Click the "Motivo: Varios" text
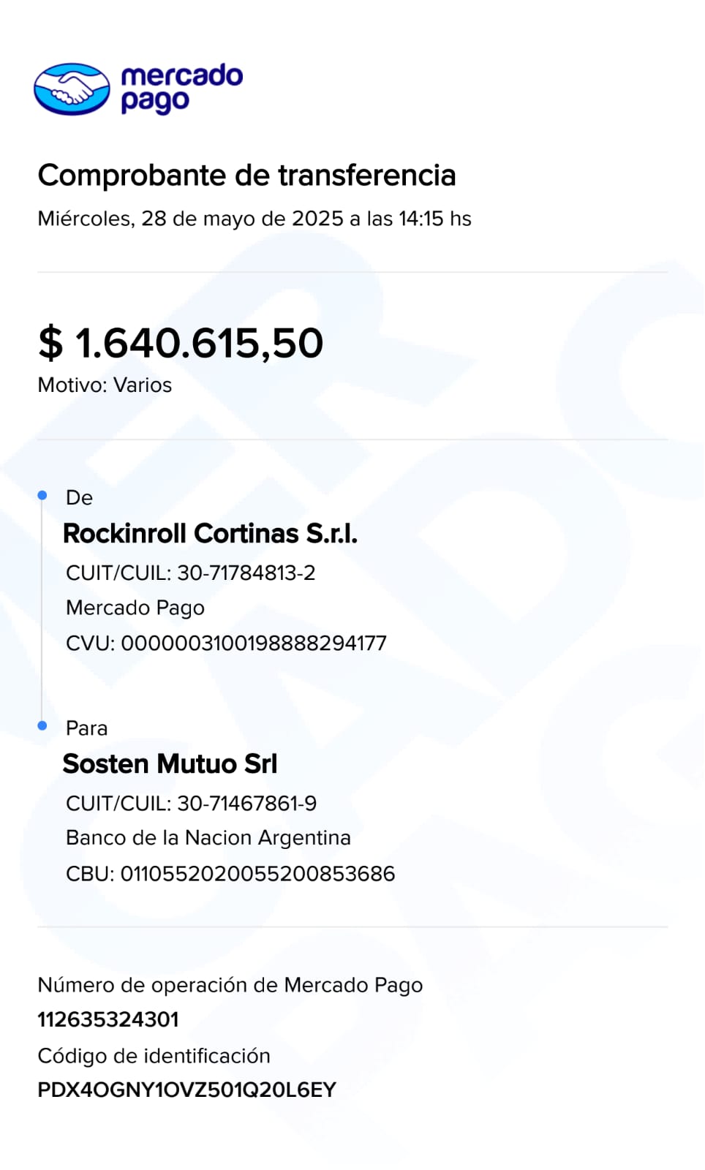This screenshot has height=1170, width=705. pyautogui.click(x=105, y=385)
